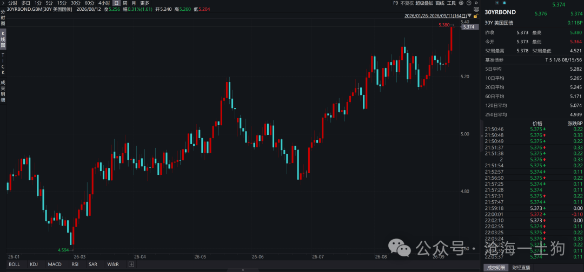Select 5分 chart interval
The height and width of the screenshot is (272, 584).
(x=49, y=3)
